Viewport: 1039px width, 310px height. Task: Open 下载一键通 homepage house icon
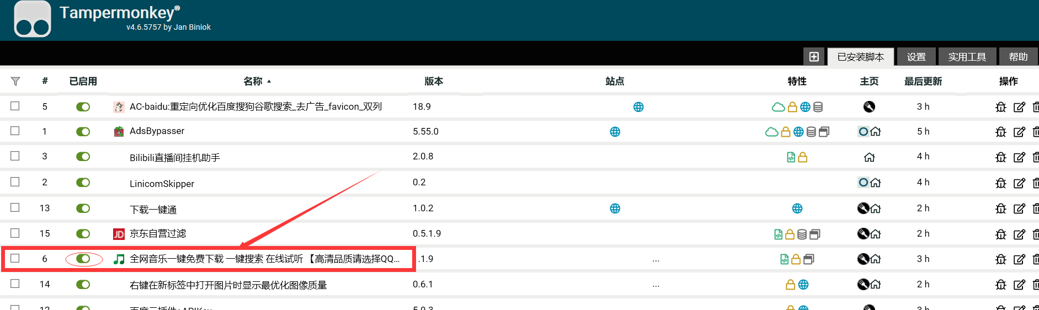tap(875, 209)
